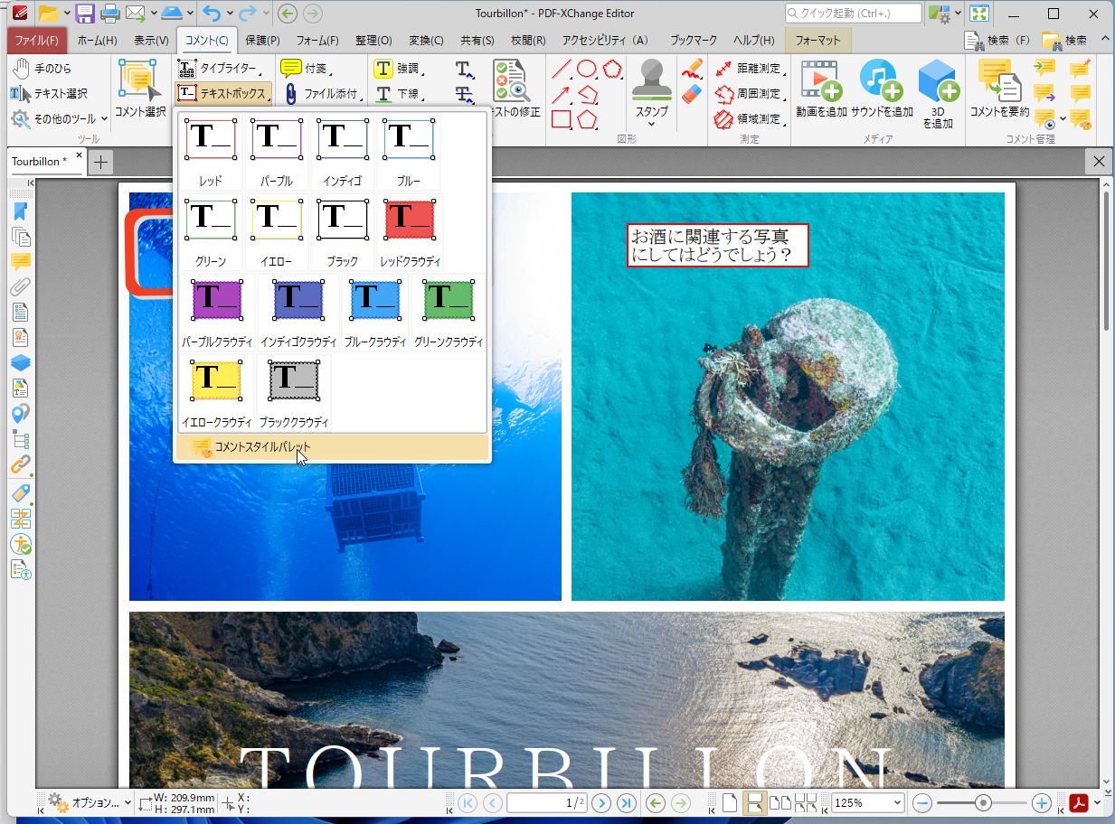This screenshot has width=1115, height=824.
Task: Click Add 3D (3Dを追加) button
Action: click(x=939, y=93)
